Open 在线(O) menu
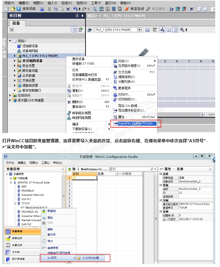 [67, 3]
